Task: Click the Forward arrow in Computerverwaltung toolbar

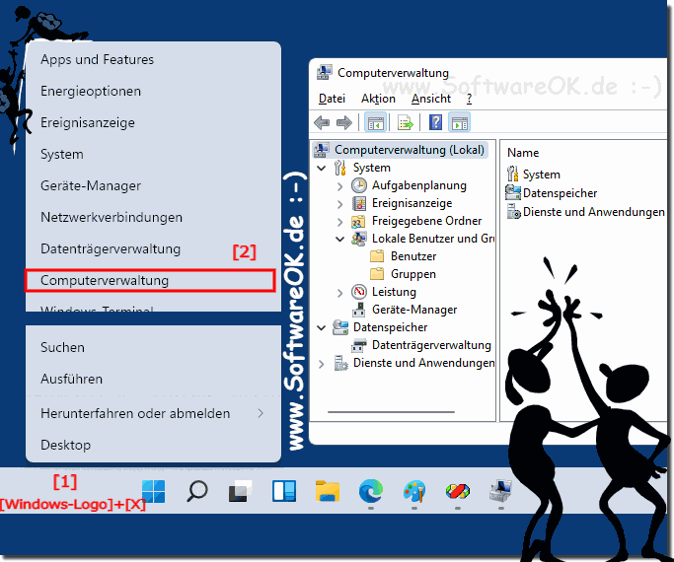Action: tap(343, 123)
